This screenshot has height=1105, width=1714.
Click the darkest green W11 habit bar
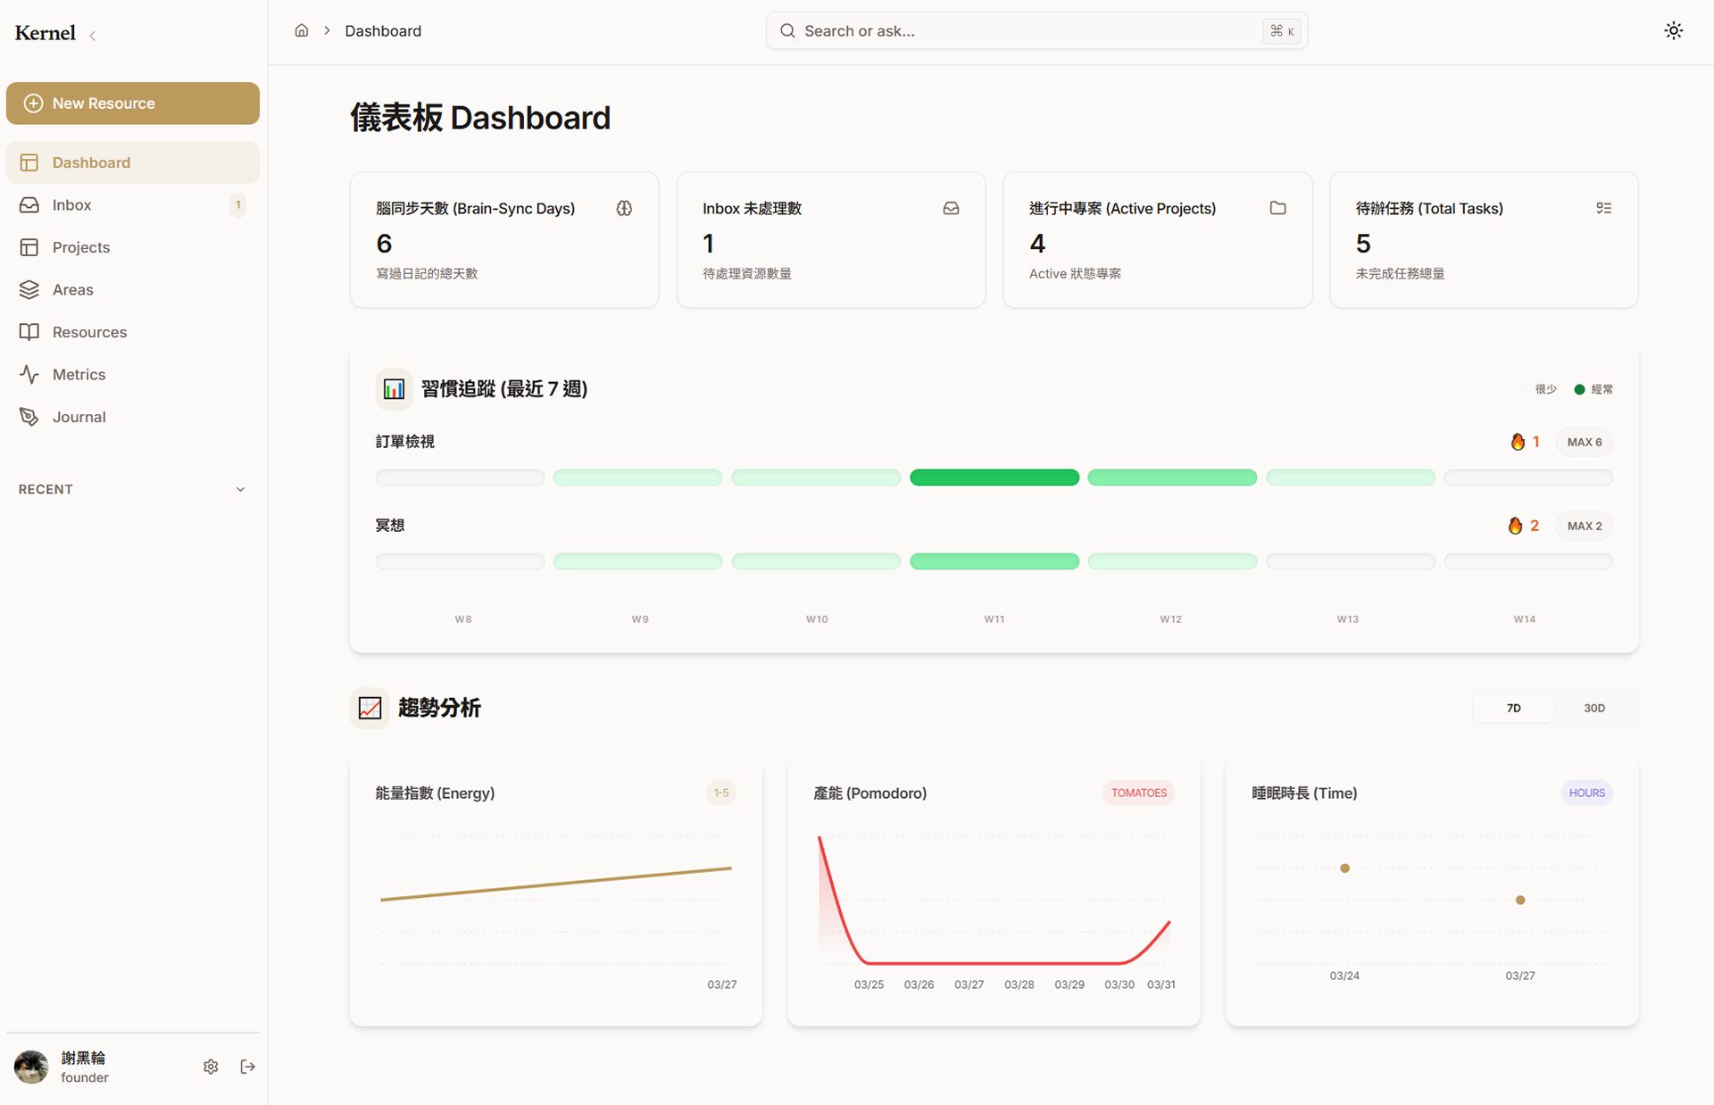(x=994, y=478)
